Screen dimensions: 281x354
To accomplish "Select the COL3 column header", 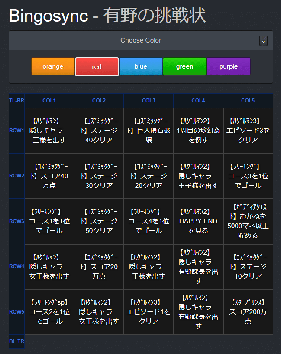I will (x=149, y=101).
